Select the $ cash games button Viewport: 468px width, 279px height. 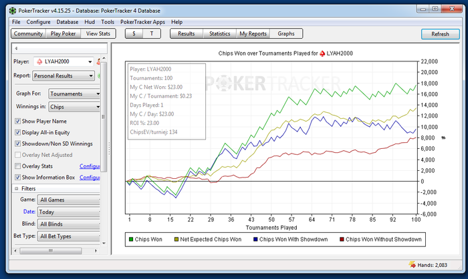[134, 33]
